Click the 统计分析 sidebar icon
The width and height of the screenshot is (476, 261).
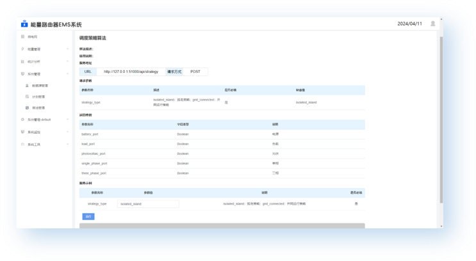pyautogui.click(x=22, y=61)
